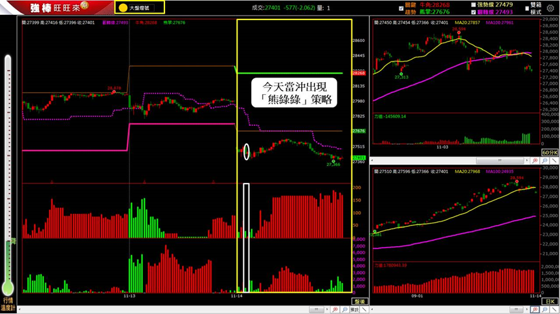The width and height of the screenshot is (560, 314).
Task: Click the 60分K timeframe button
Action: pos(550,152)
